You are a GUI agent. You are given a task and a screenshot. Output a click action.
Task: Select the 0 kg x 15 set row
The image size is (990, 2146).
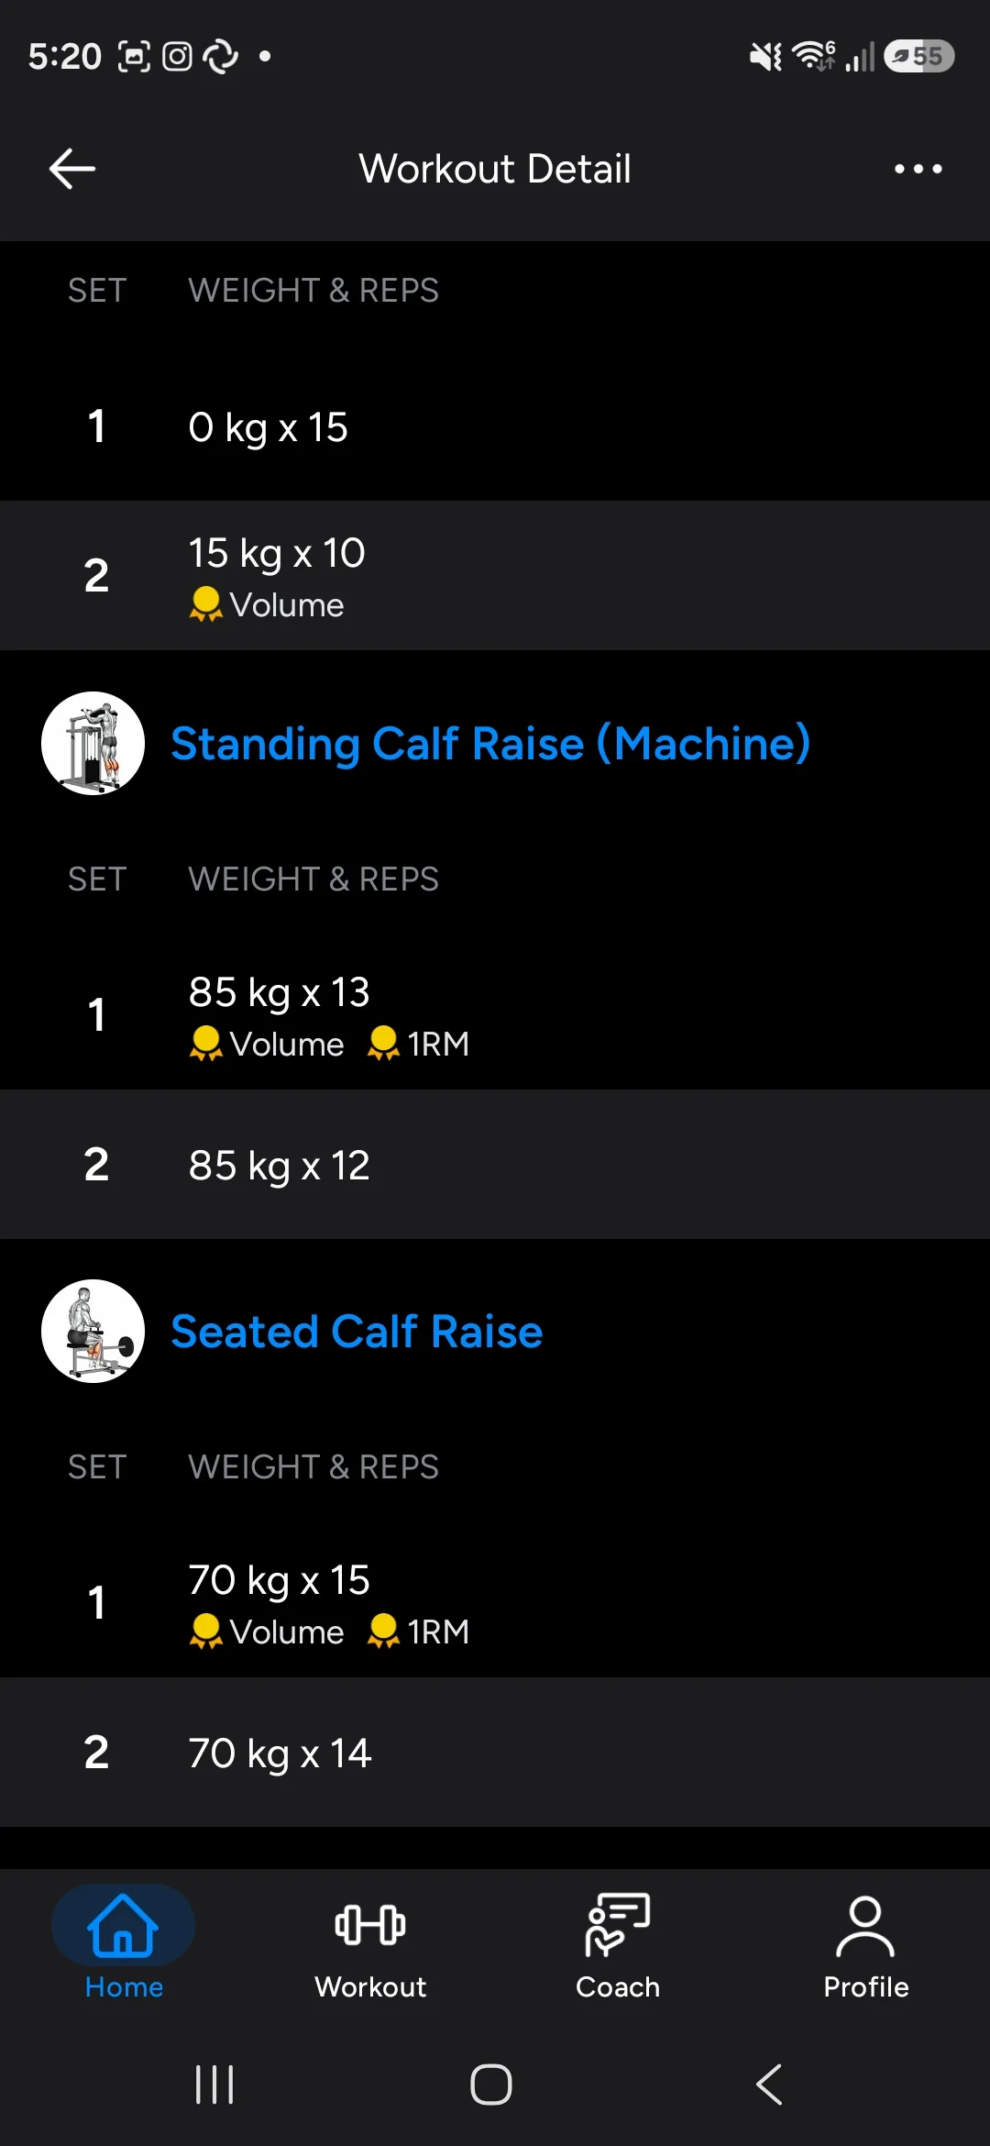pos(495,427)
